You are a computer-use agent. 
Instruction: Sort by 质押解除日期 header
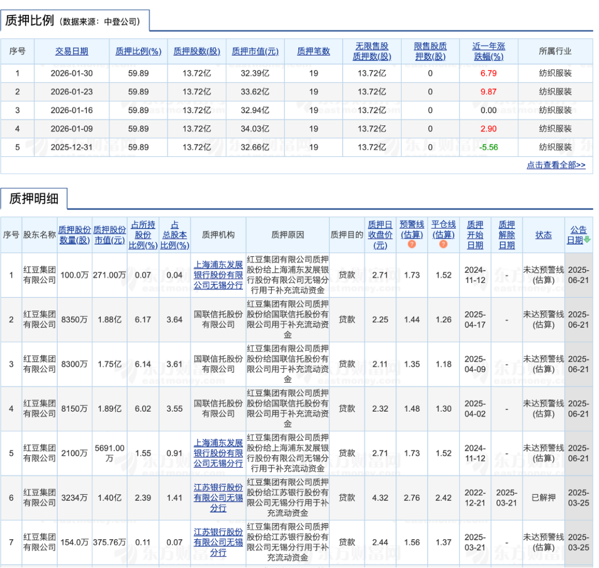click(506, 235)
